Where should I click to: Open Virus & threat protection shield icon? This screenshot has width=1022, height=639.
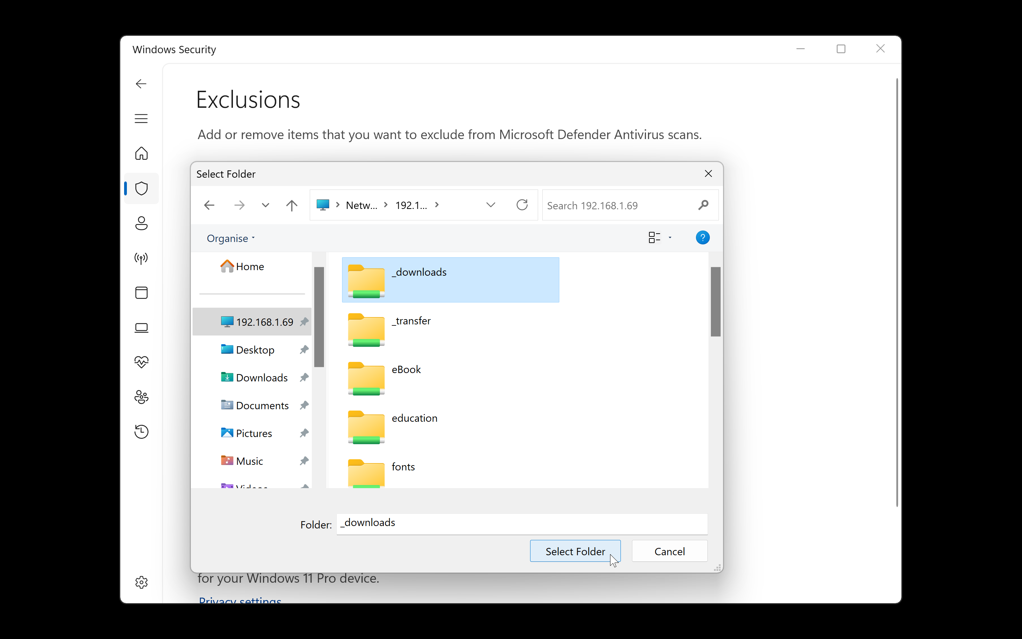pyautogui.click(x=141, y=188)
